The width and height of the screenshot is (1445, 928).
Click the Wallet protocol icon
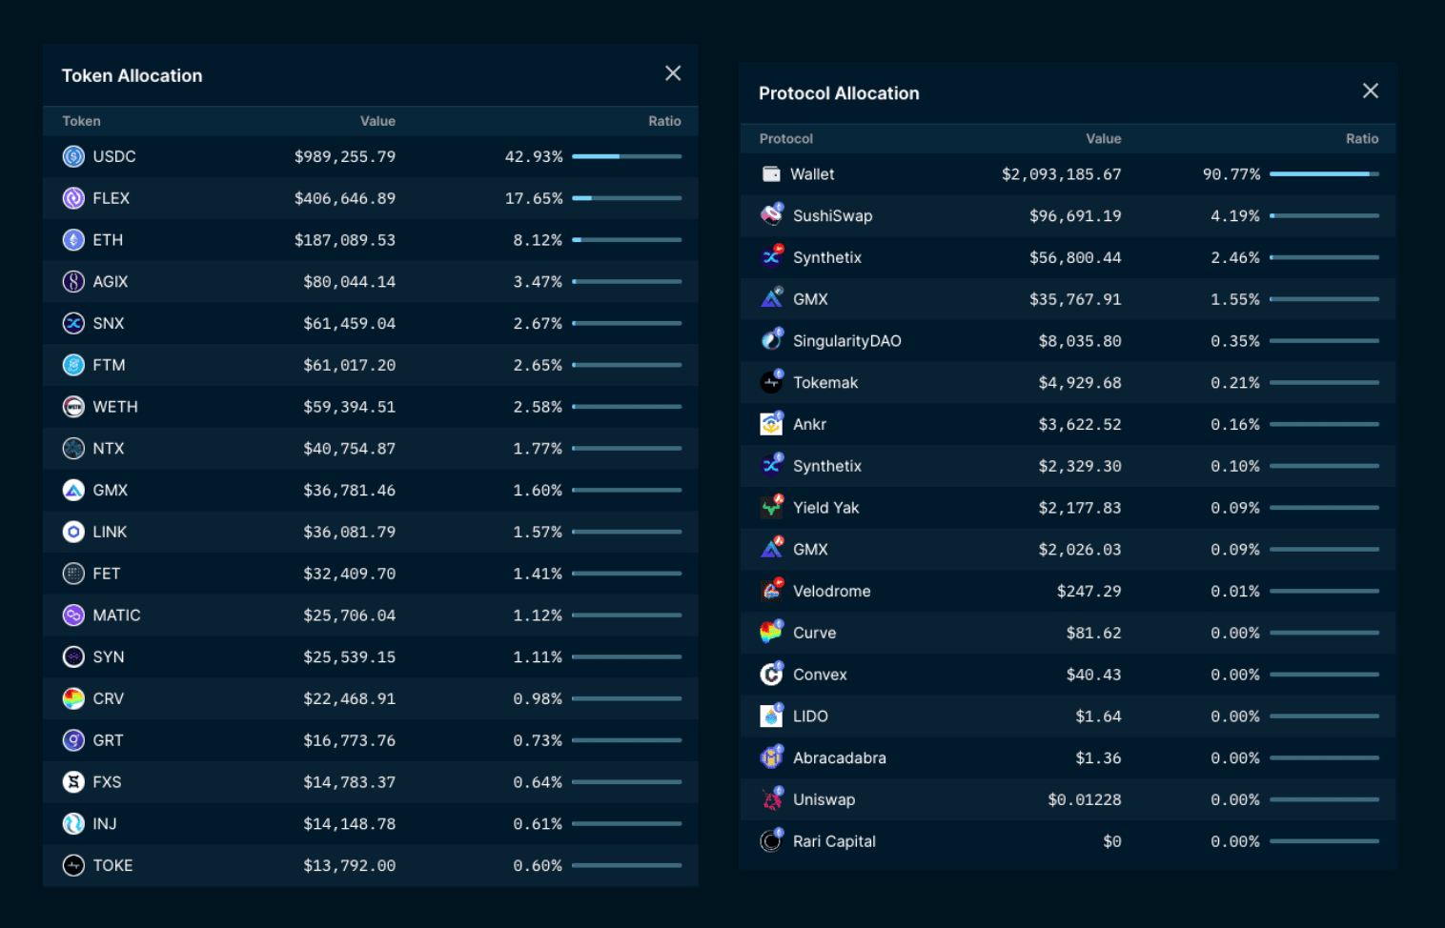tap(771, 174)
